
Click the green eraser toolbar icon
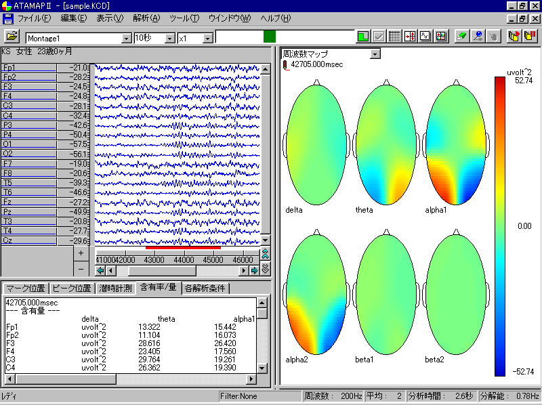coord(461,37)
